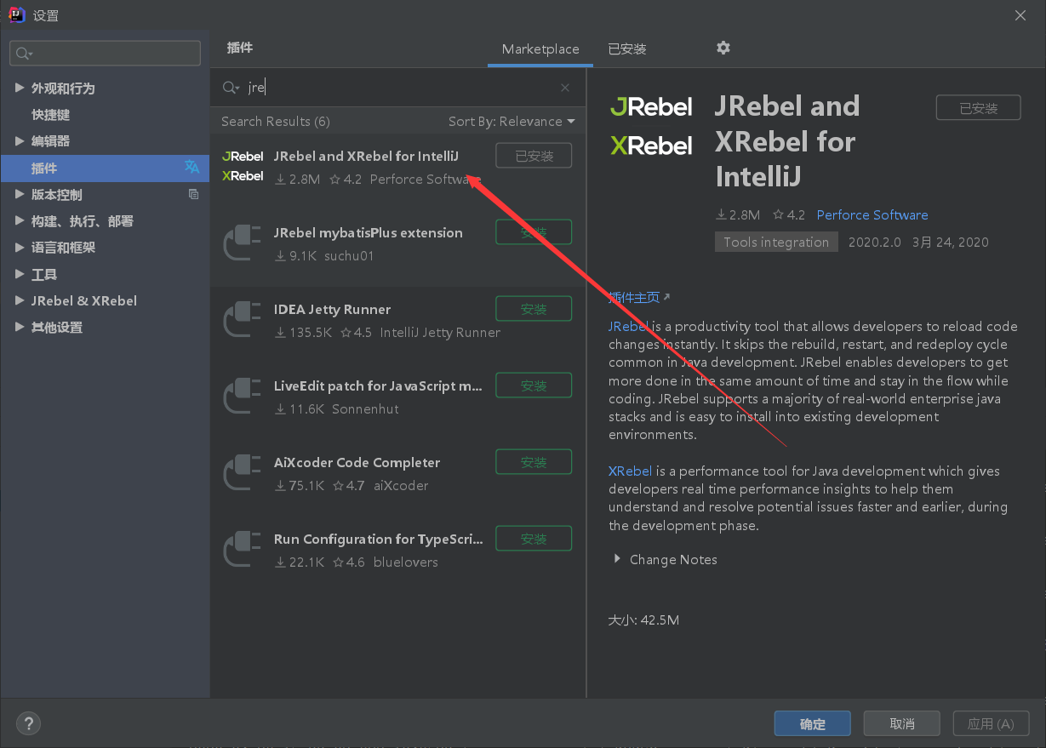
Task: Expand the JRebel & XRebel settings node
Action: pyautogui.click(x=20, y=300)
